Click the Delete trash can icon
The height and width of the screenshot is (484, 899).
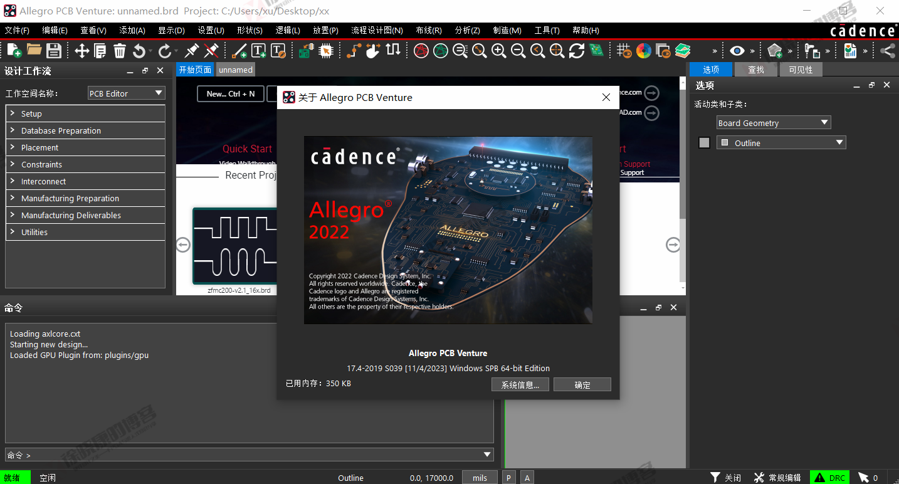click(120, 51)
